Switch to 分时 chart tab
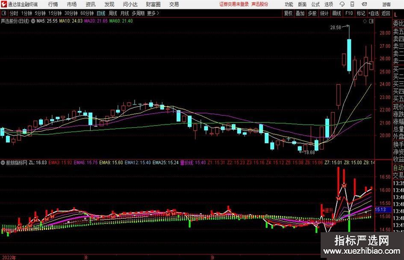 tap(14, 13)
